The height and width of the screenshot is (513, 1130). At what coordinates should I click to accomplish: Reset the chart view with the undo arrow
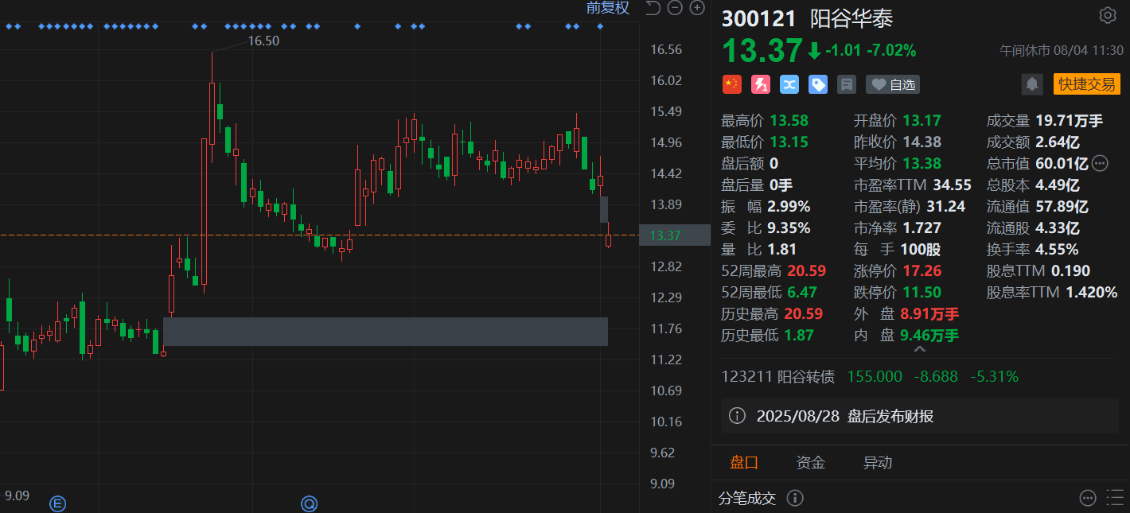[x=653, y=8]
